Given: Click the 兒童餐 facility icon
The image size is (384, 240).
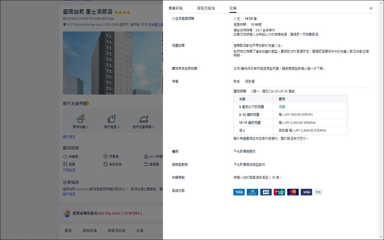Looking at the screenshot, I should click(65, 157).
